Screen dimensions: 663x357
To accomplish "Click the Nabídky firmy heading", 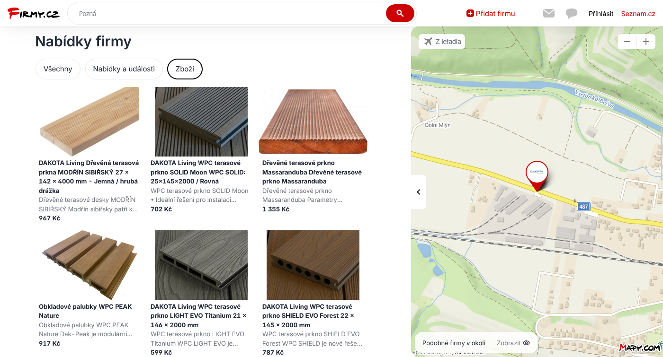I will pyautogui.click(x=83, y=42).
